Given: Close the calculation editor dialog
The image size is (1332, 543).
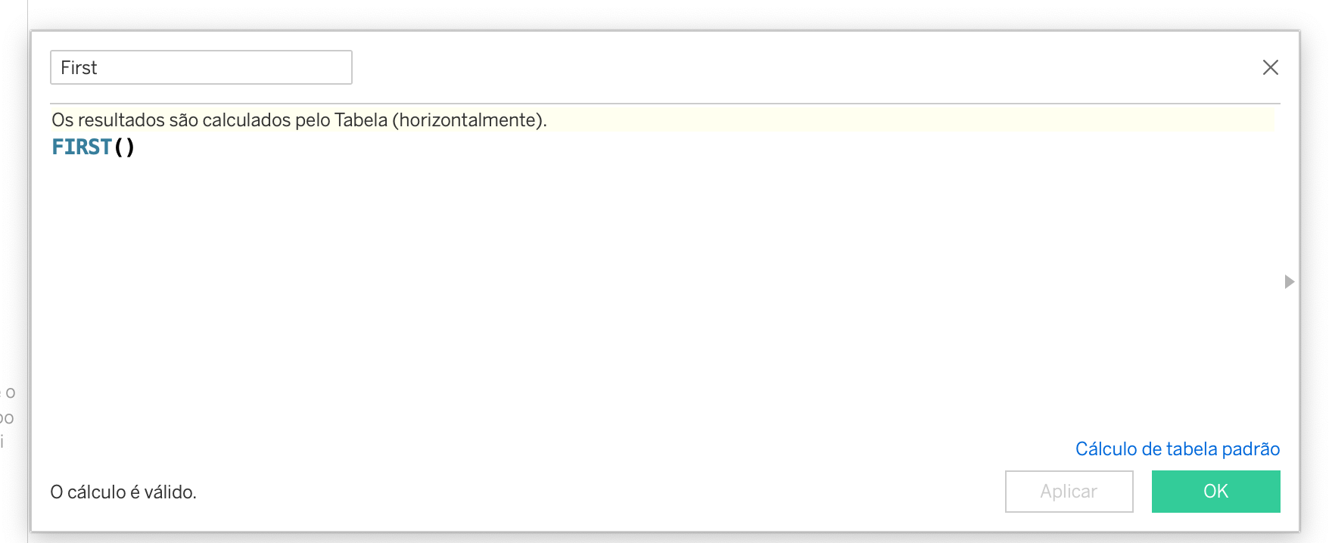Looking at the screenshot, I should [1271, 67].
